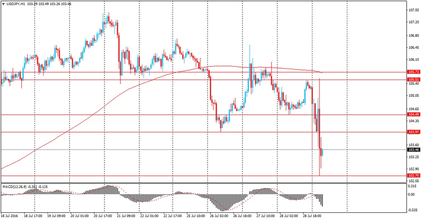Screen dimensions: 421x220
Task: Click the 28 Jul 02:00 time label
Action: [x=289, y=216]
